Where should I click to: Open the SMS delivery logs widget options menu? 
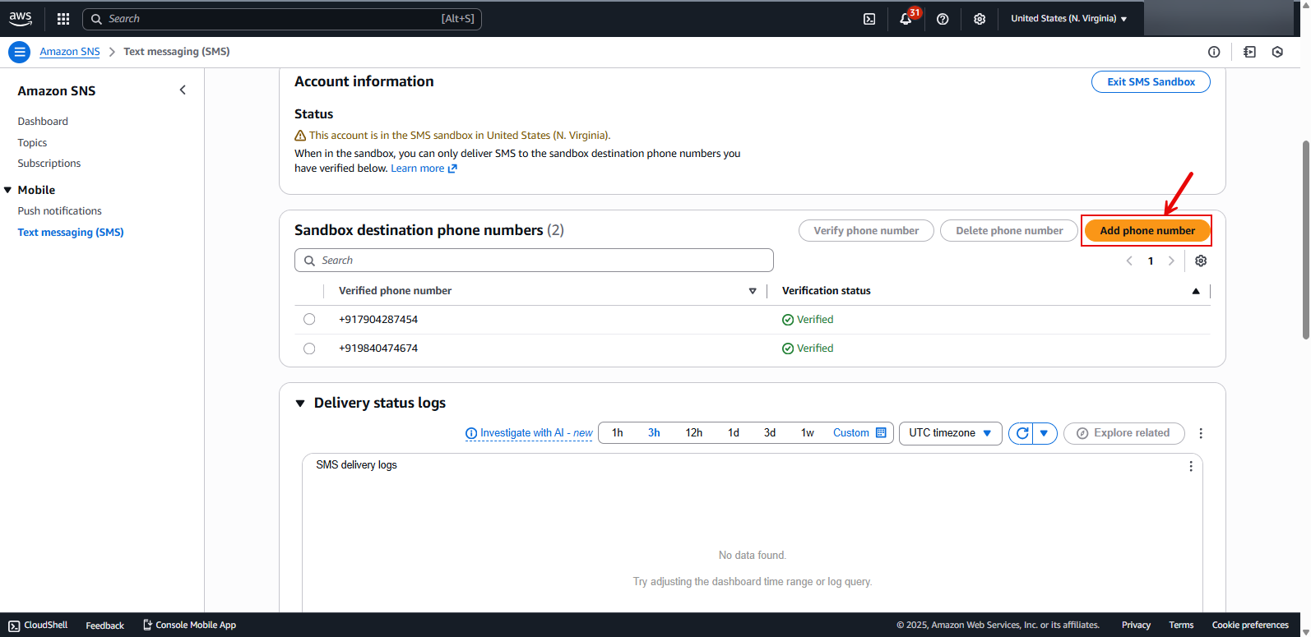click(1190, 466)
